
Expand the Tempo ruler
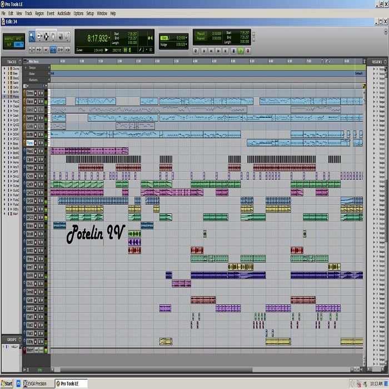tap(26, 68)
